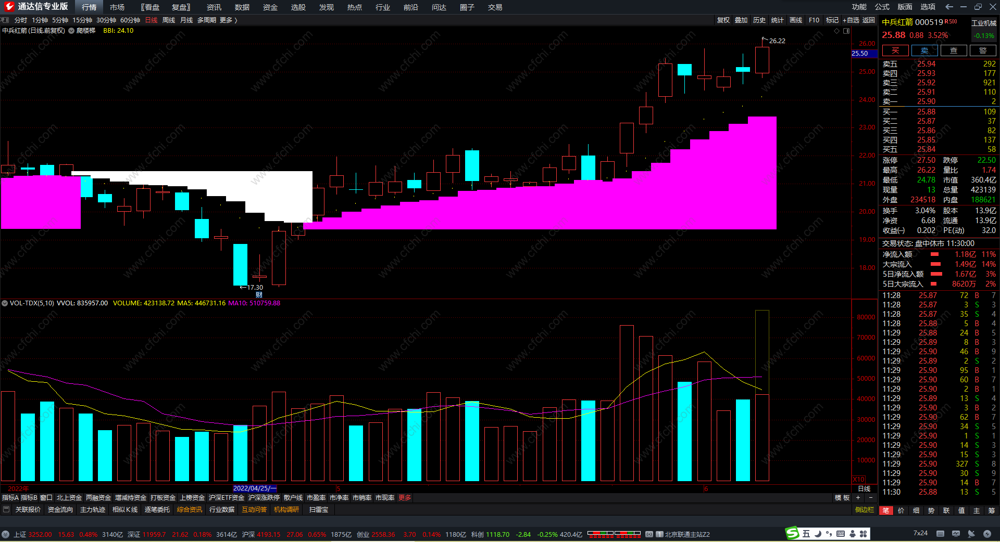Click the +自选 button
Viewport: 1000px width, 542px height.
851,20
